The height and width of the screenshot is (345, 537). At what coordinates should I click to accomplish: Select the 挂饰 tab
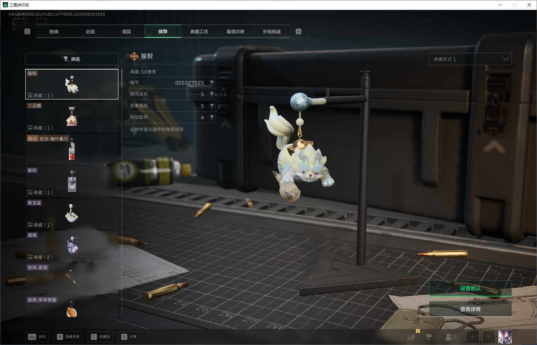[x=163, y=32]
